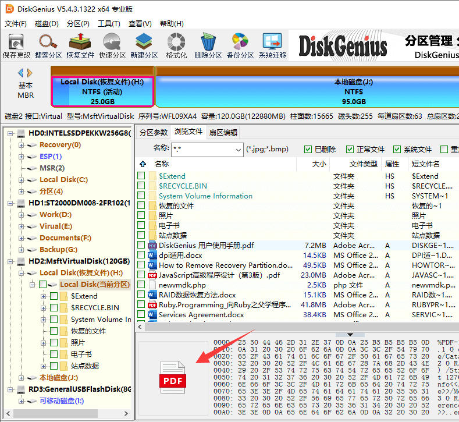Screen dimensions: 459x422
Task: Select 可移动磁盘(I:) in the disk tree
Action: point(62,401)
